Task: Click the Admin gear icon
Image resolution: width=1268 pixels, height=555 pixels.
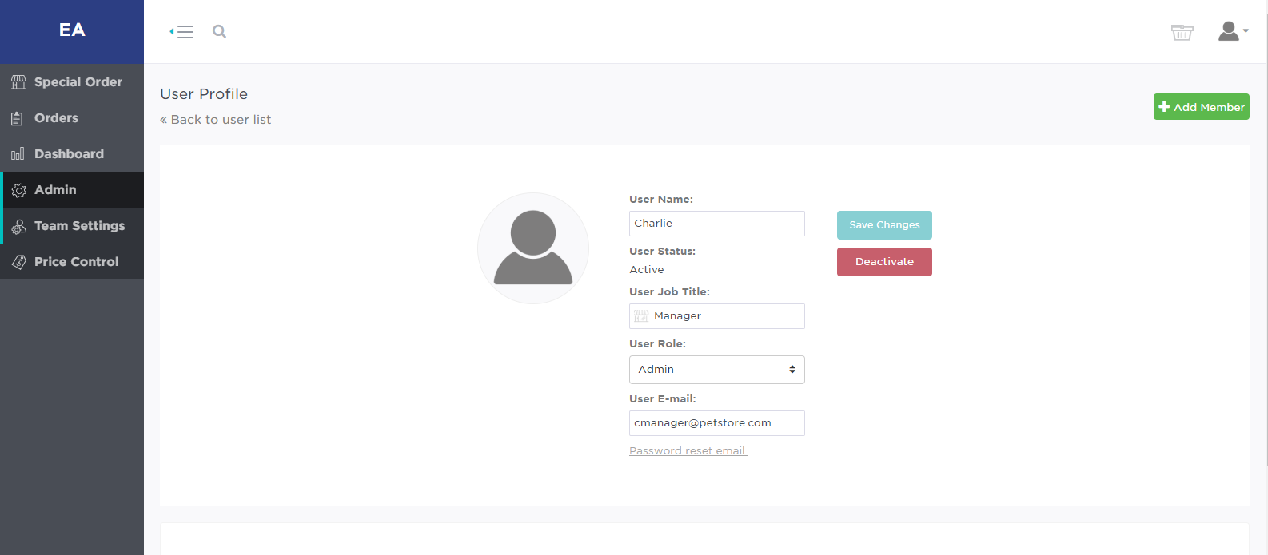Action: click(x=19, y=190)
